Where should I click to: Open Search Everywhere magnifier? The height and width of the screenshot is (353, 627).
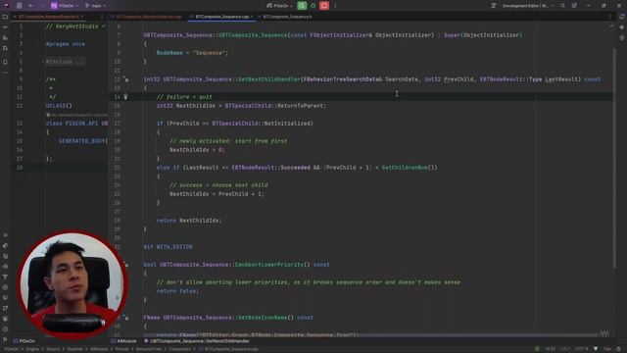[x=563, y=6]
